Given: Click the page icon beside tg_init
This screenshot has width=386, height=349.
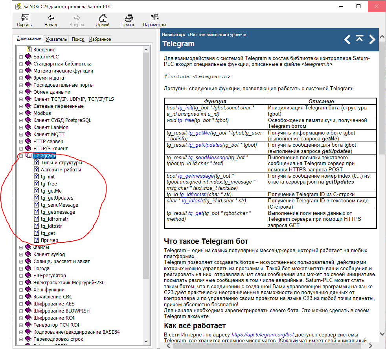Looking at the screenshot, I should [37, 176].
